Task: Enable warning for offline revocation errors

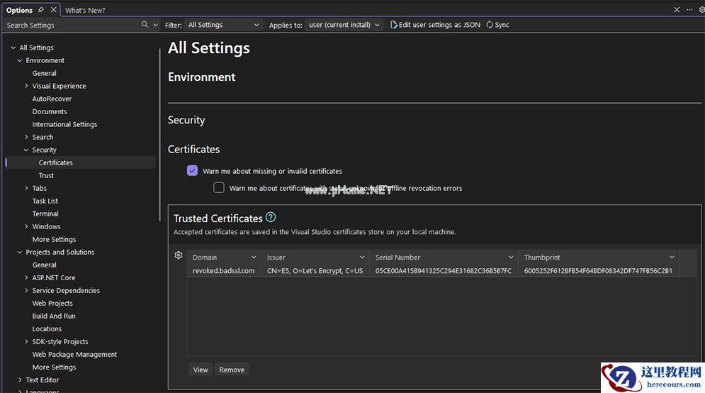Action: pyautogui.click(x=219, y=188)
